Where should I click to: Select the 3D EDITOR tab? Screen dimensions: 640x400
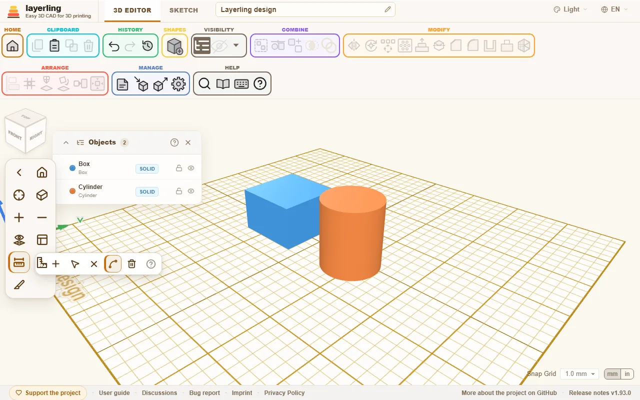click(x=132, y=10)
